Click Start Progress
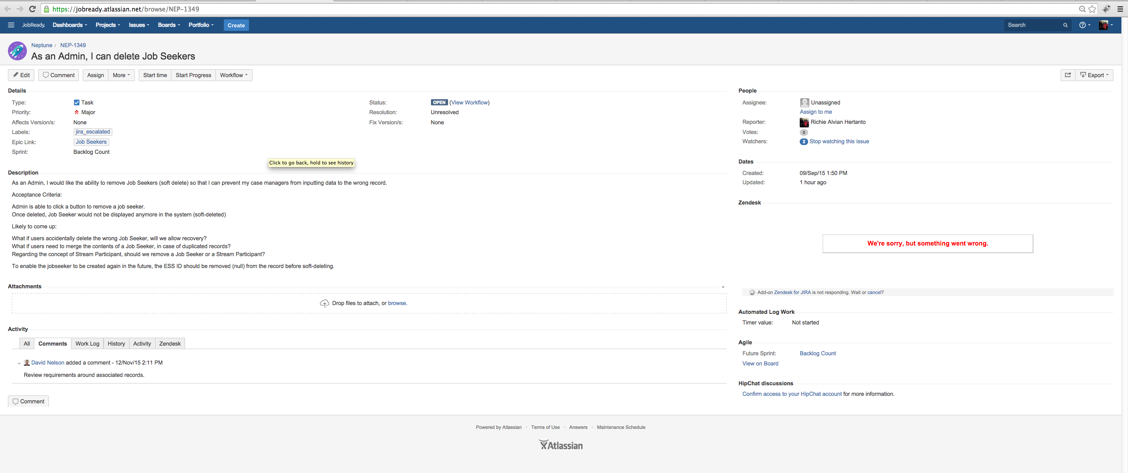The height and width of the screenshot is (473, 1128). (193, 75)
